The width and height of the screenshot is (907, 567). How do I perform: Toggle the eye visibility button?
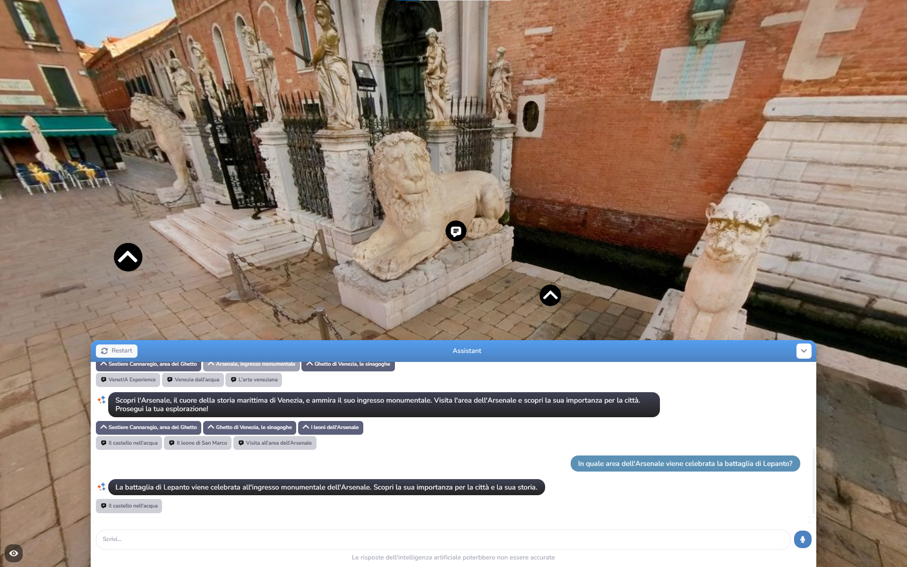(14, 553)
